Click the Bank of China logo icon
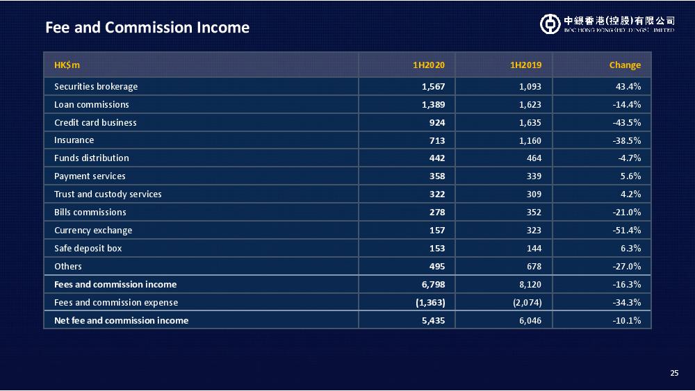The image size is (695, 391). pyautogui.click(x=550, y=24)
